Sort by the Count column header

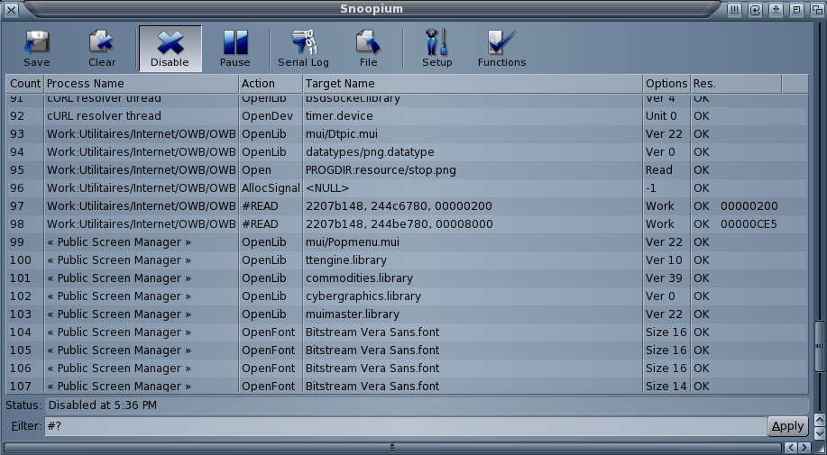24,84
